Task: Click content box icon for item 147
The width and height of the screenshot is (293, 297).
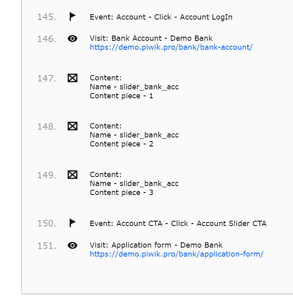Action: [73, 78]
